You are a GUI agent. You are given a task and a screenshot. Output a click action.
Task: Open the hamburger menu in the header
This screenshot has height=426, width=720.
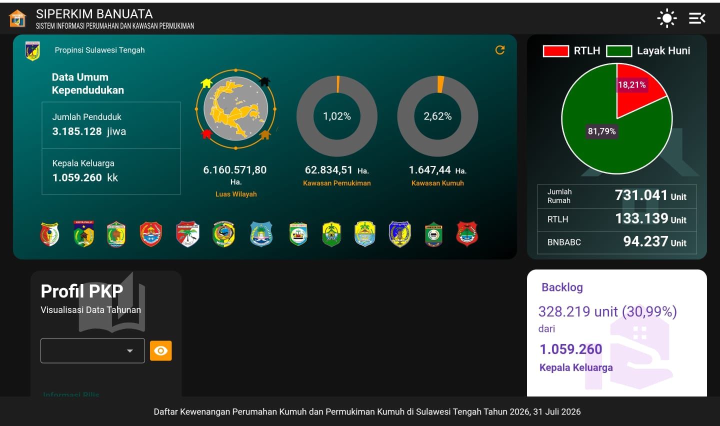tap(697, 18)
